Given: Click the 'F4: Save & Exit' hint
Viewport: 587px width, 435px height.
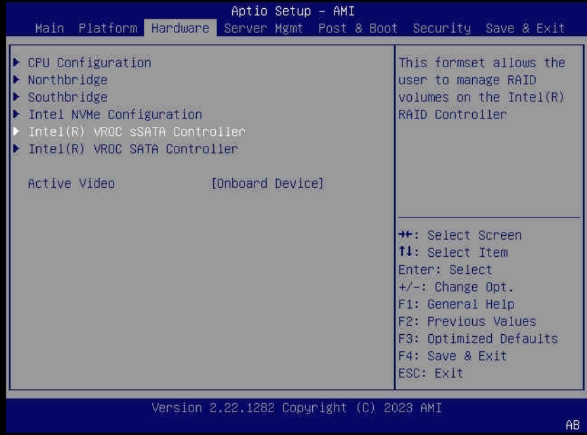Looking at the screenshot, I should 452,356.
